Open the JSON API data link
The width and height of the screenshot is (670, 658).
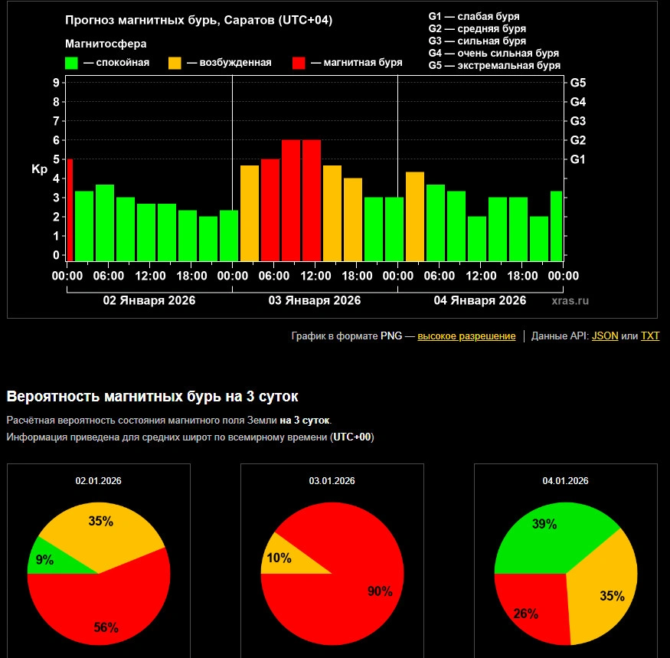click(605, 336)
